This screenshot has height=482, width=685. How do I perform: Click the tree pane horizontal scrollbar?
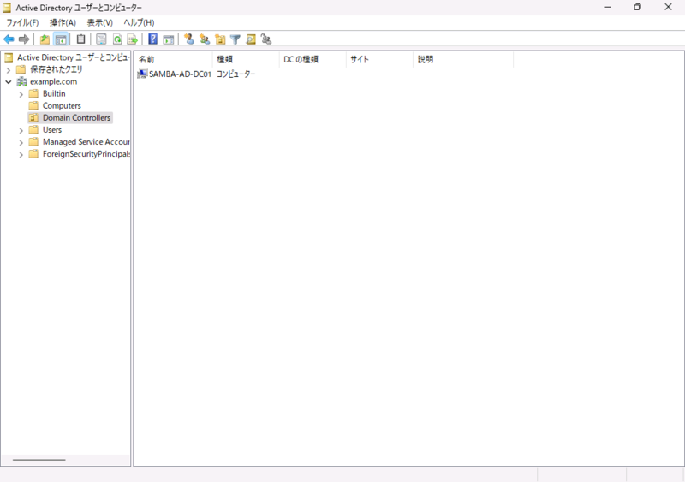[x=39, y=460]
